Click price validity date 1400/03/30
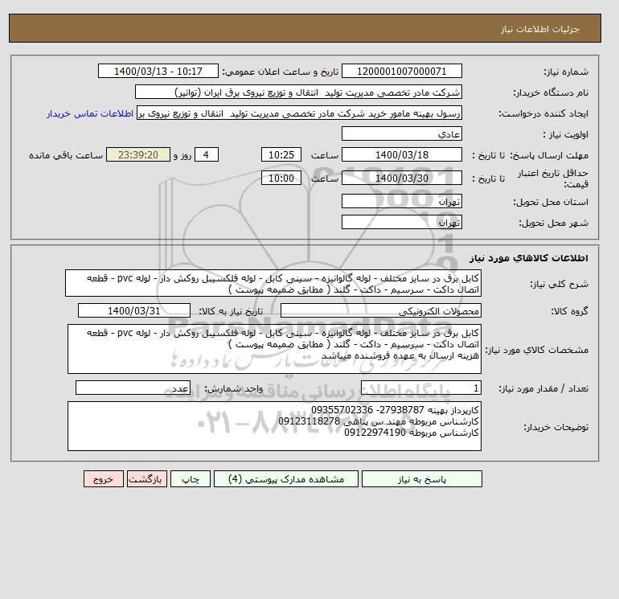Screen dimensions: 619x599 click(401, 178)
